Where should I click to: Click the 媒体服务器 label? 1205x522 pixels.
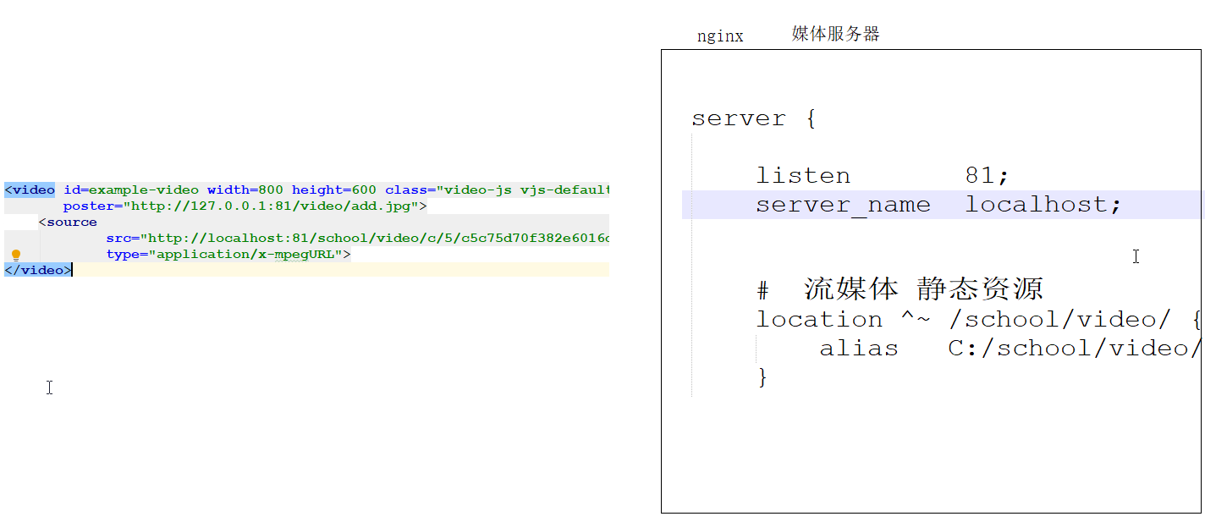836,34
